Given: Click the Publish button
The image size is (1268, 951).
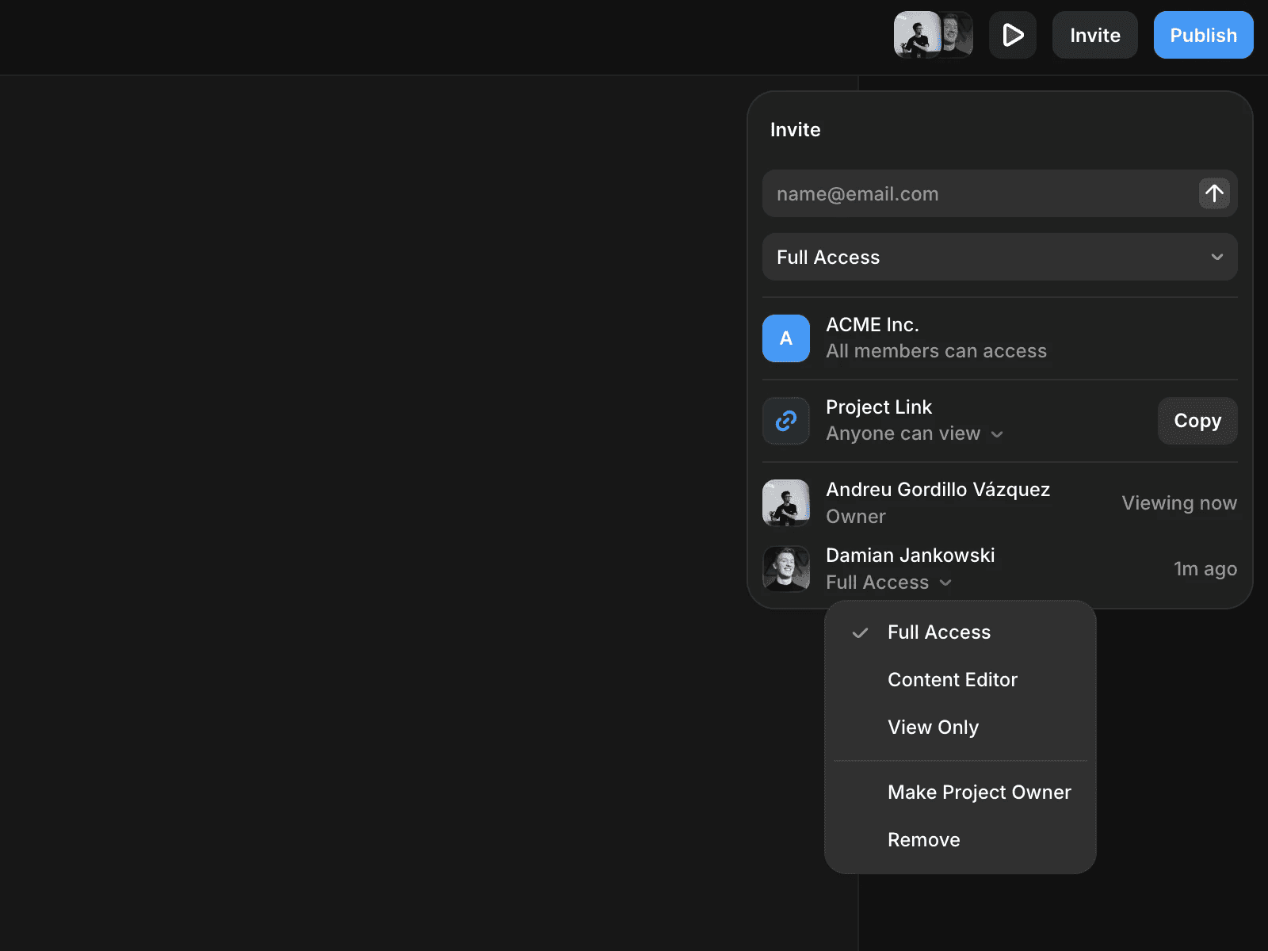Looking at the screenshot, I should point(1203,35).
